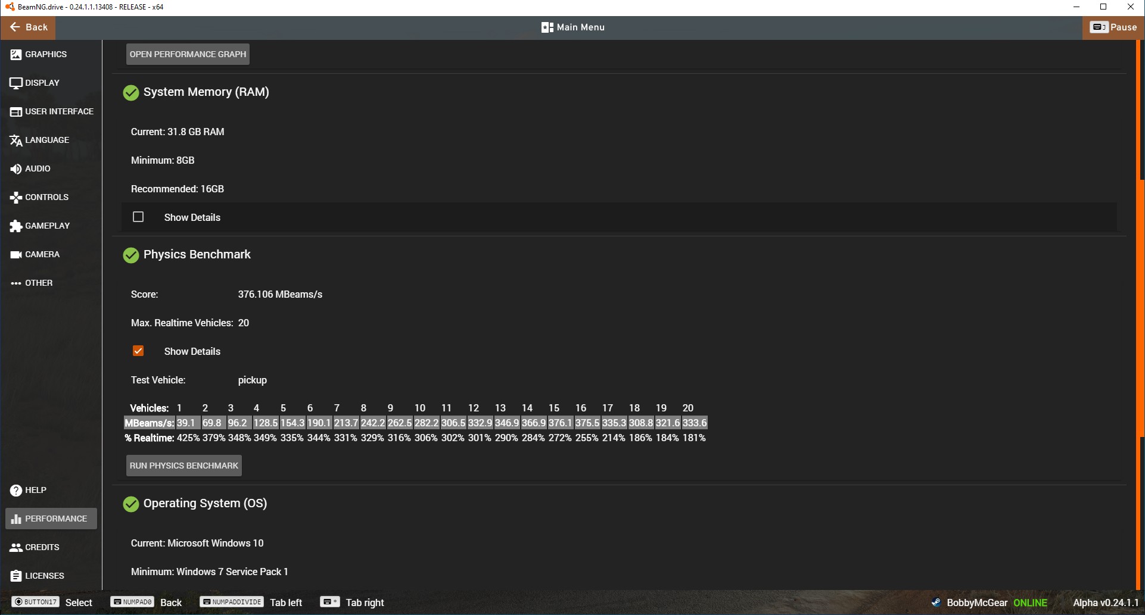Uncheck Show Details under Physics Benchmark

click(x=138, y=351)
